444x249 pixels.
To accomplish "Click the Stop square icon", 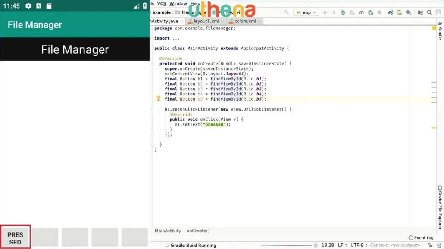I will coord(379,12).
